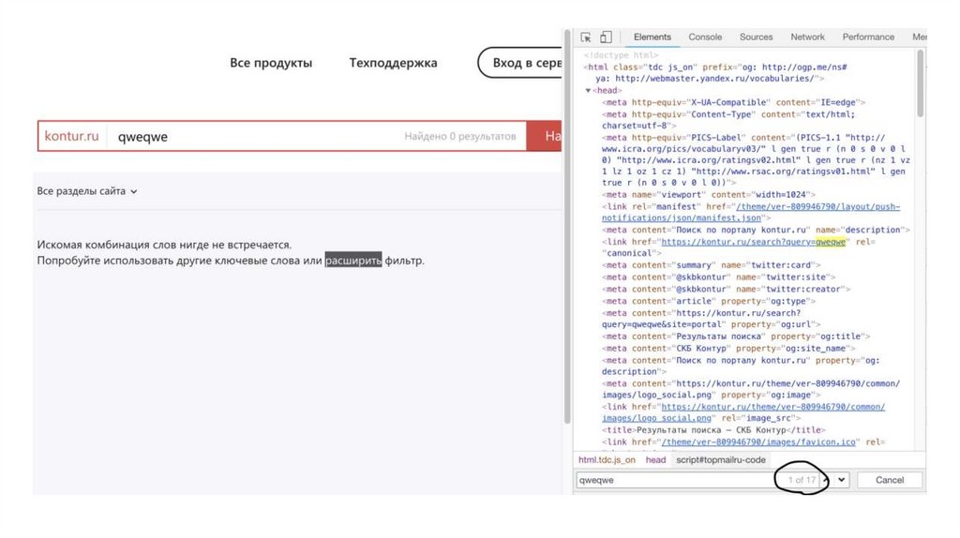Image resolution: width=960 pixels, height=538 pixels.
Task: Activate the inspect element picker icon
Action: 586,37
